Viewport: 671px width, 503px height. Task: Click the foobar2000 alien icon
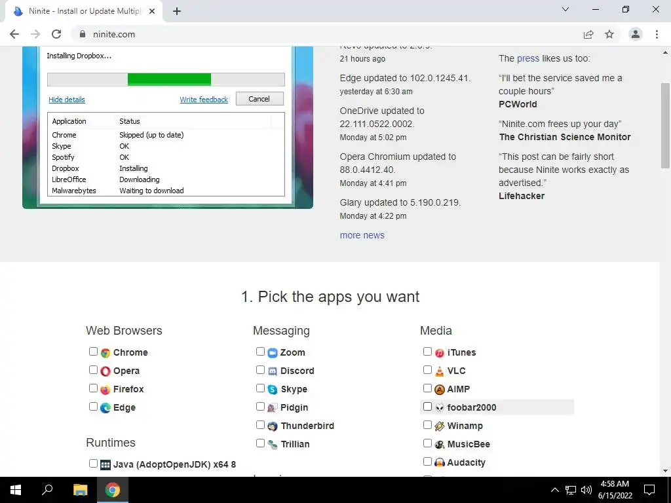[440, 408]
